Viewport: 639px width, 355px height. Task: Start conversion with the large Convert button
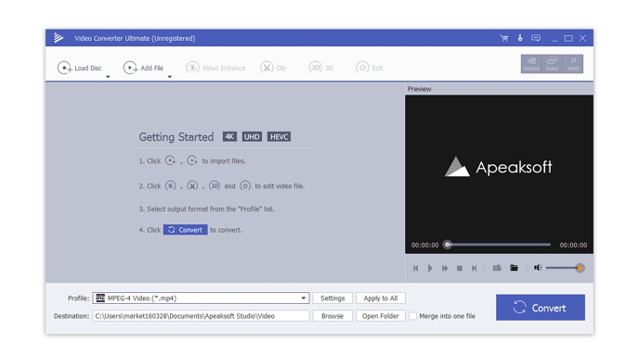pos(541,308)
